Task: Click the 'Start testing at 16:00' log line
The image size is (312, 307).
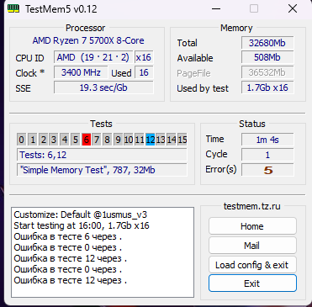Action: tap(82, 225)
